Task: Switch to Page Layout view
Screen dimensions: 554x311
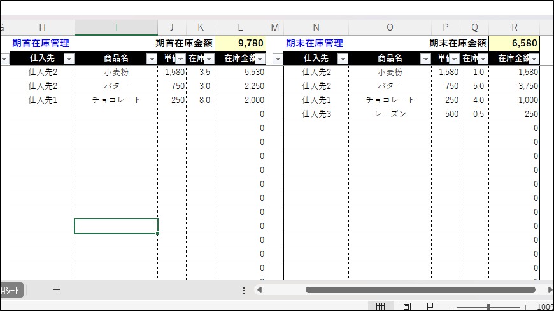Action: click(x=406, y=307)
